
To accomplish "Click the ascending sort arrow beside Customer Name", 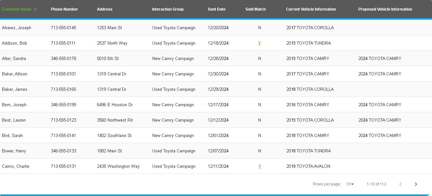I will pyautogui.click(x=35, y=9).
